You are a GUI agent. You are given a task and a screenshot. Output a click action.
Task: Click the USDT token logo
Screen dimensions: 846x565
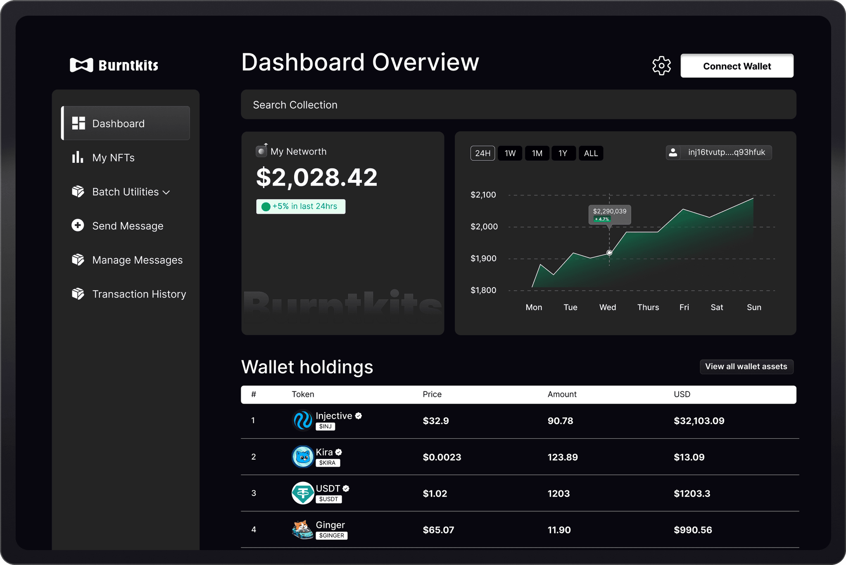click(303, 493)
